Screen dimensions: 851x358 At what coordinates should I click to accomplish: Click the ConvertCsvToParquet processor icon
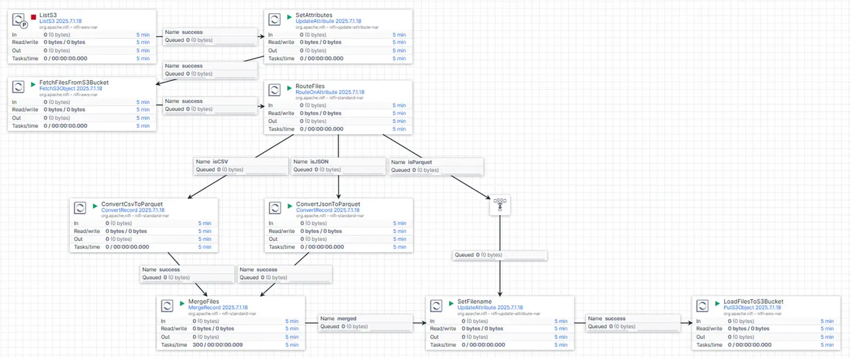click(80, 208)
